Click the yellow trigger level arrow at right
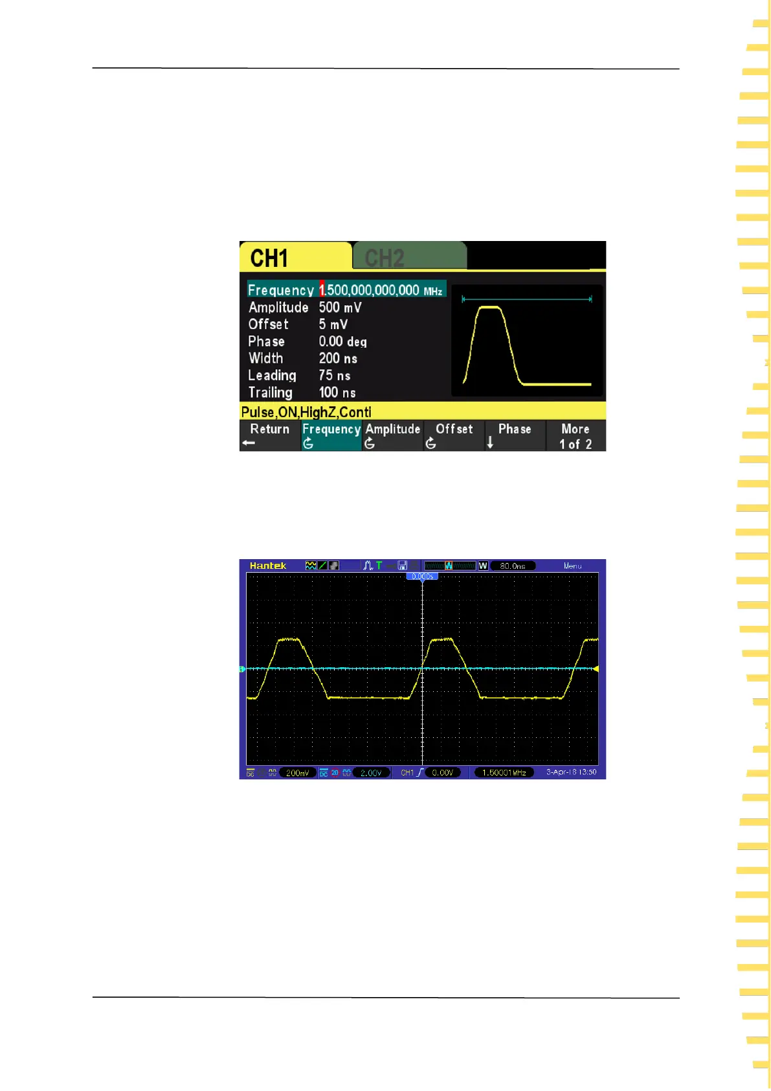 pyautogui.click(x=596, y=669)
